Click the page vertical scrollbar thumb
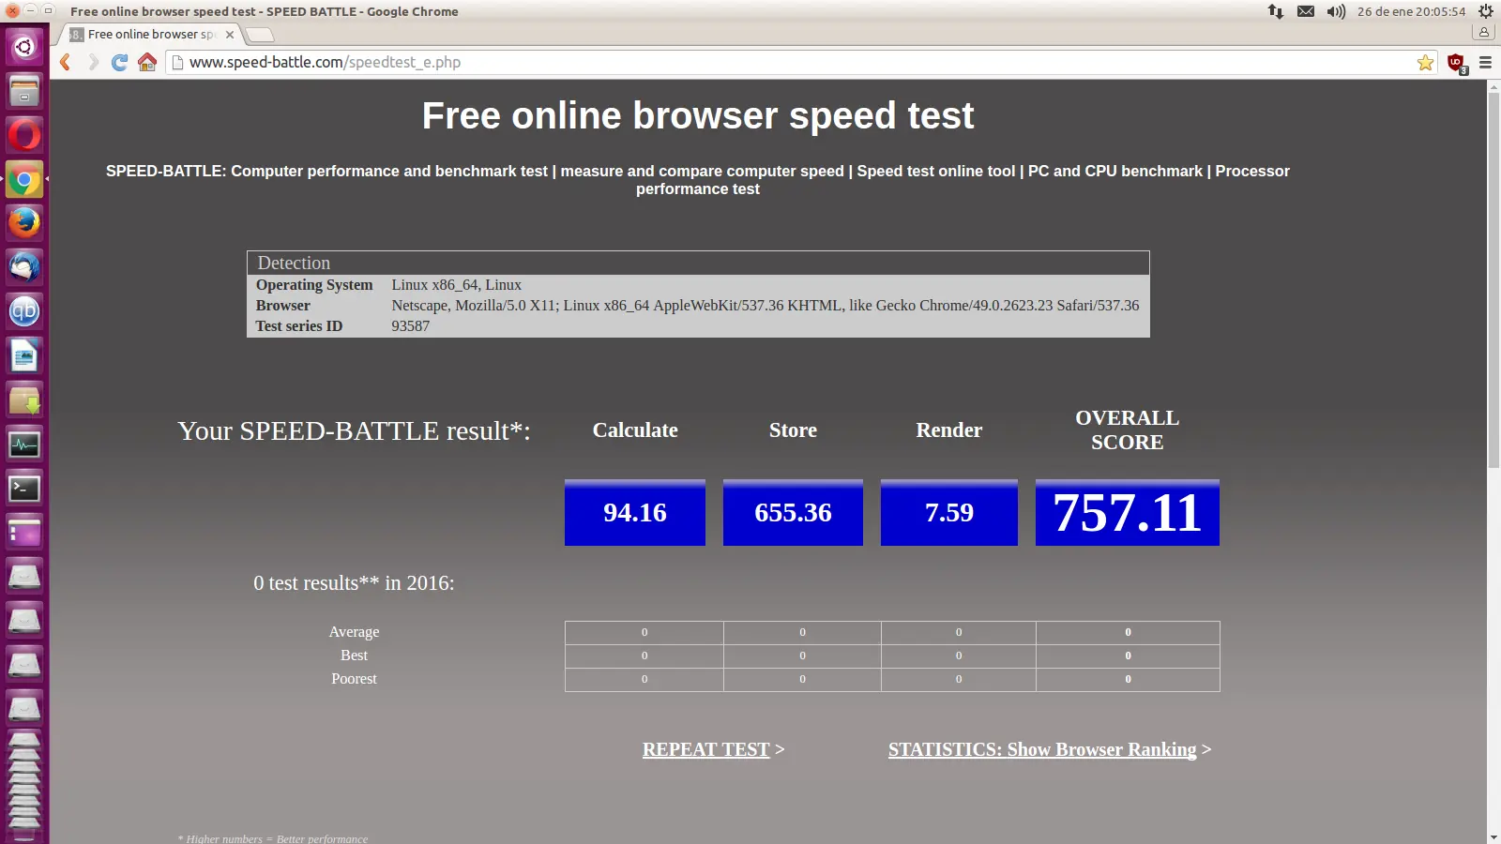Viewport: 1501px width, 844px height. [x=1493, y=279]
